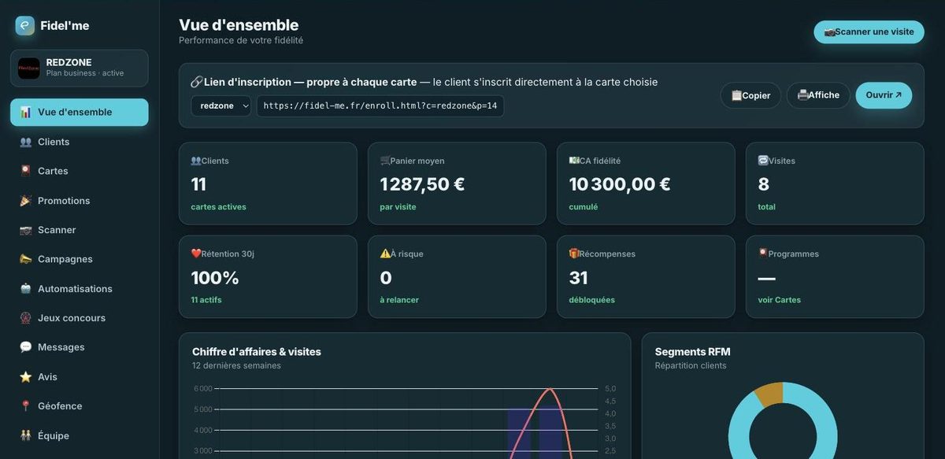
Task: Click the Scanner camera icon in sidebar
Action: [x=26, y=230]
